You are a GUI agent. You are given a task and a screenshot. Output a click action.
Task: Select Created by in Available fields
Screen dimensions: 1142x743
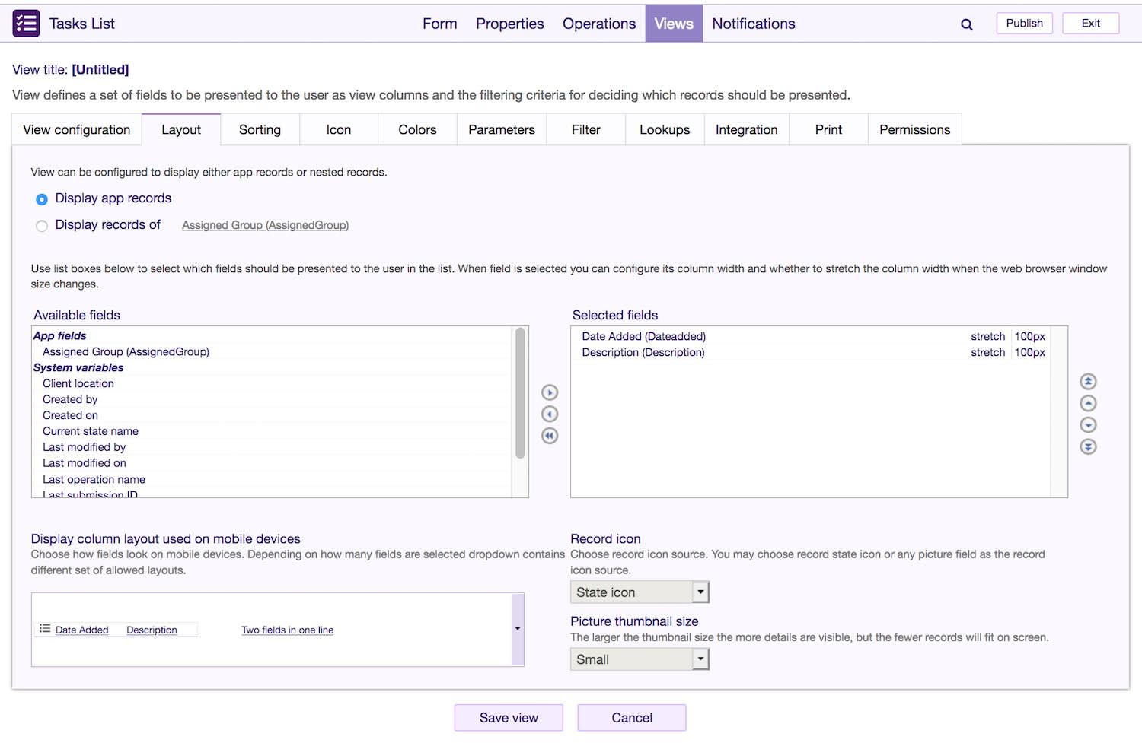tap(70, 399)
